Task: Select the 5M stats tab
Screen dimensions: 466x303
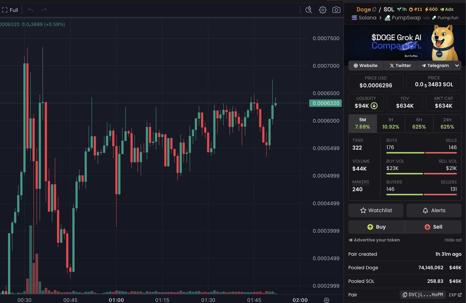Action: 362,123
